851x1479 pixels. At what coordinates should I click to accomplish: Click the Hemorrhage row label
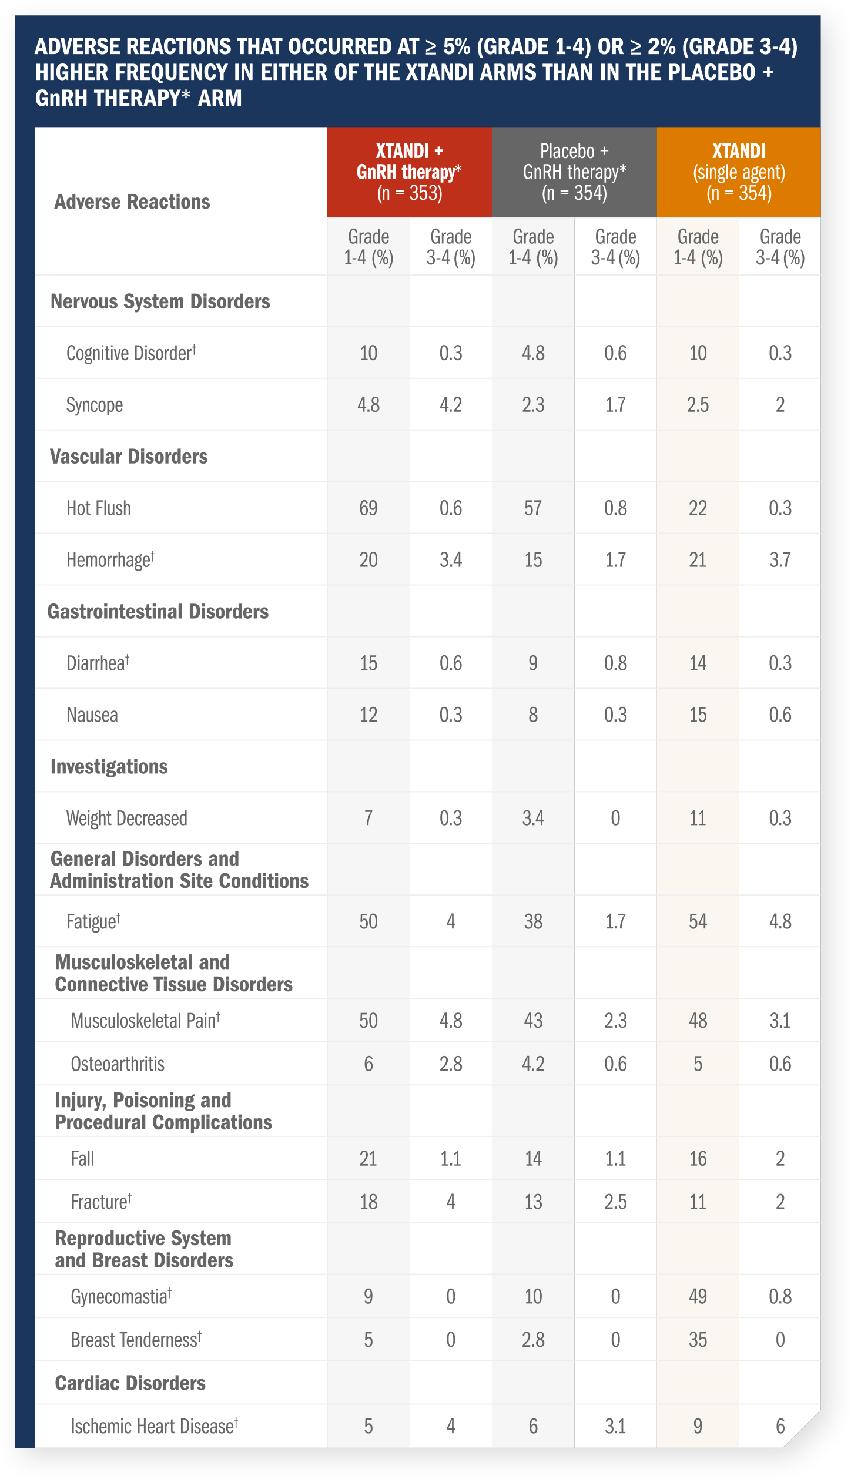pos(110,560)
